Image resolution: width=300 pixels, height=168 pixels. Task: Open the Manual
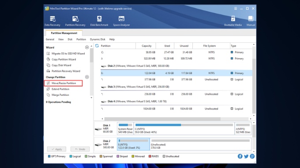251,21
